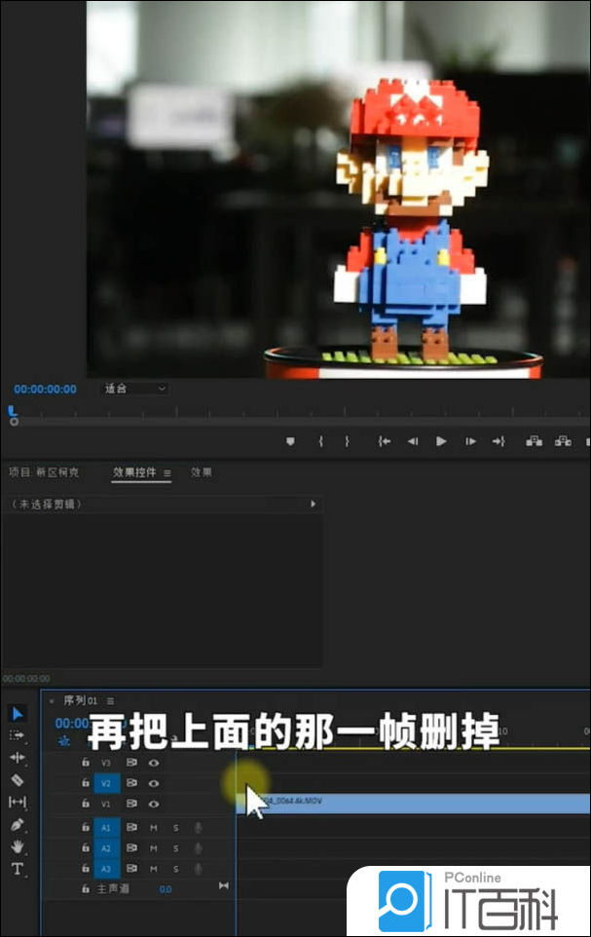Screen dimensions: 591x937
Task: Solo audio track A3
Action: [x=175, y=868]
